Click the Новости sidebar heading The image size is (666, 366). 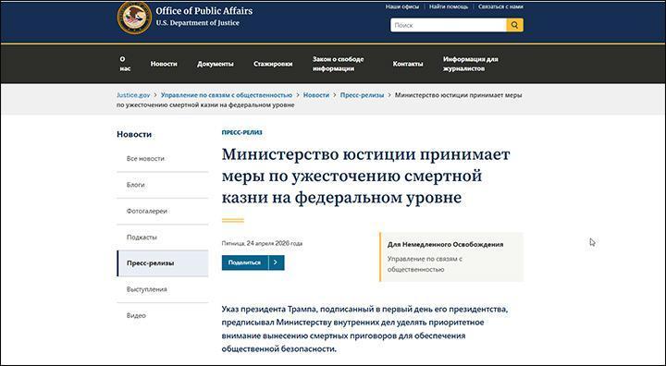134,134
